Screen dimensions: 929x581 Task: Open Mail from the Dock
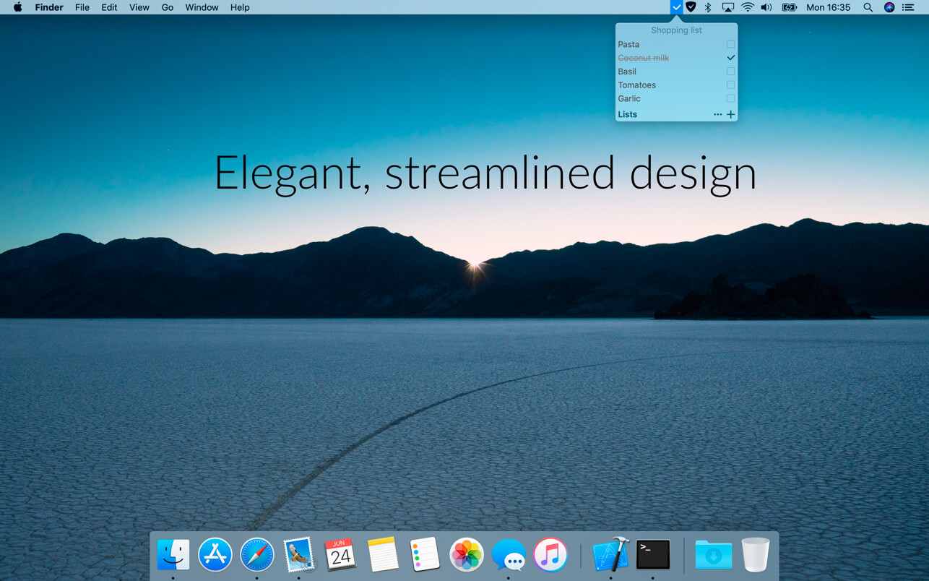(x=299, y=555)
